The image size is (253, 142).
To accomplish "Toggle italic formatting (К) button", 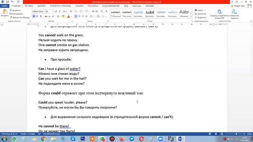I will [x=37, y=16].
